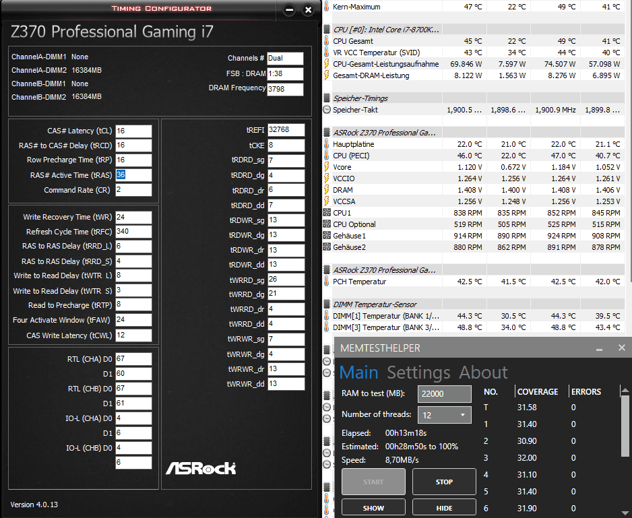This screenshot has height=518, width=632.
Task: Click the fan icon next to Gehäuse2
Action: click(327, 247)
